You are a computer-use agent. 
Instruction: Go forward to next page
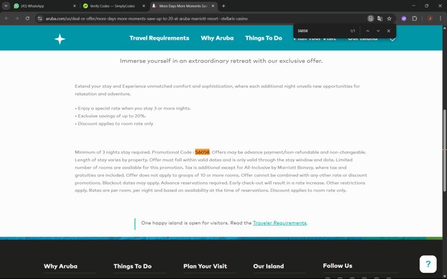17,19
